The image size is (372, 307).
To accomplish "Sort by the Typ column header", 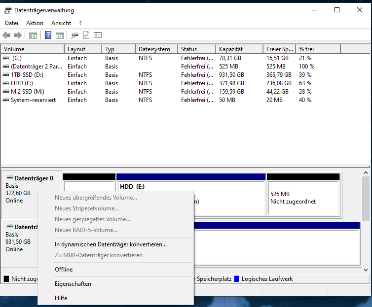I will click(x=119, y=49).
